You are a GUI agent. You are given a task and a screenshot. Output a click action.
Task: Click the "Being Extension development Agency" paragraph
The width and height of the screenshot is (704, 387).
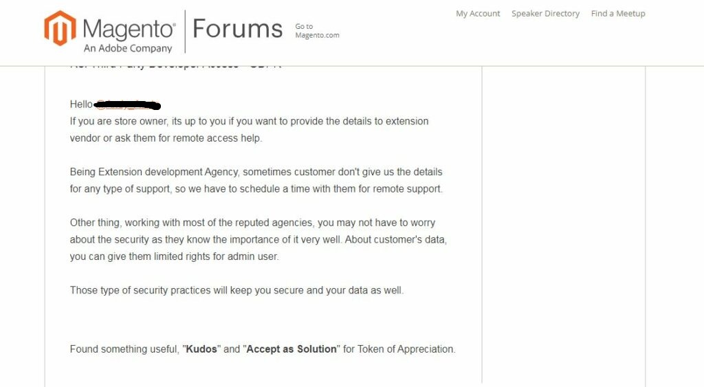coord(256,180)
